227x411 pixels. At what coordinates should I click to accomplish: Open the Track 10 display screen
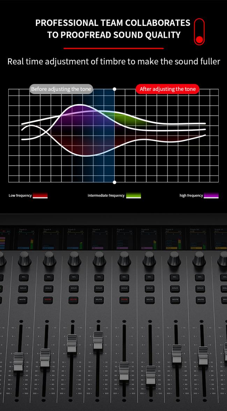click(198, 239)
